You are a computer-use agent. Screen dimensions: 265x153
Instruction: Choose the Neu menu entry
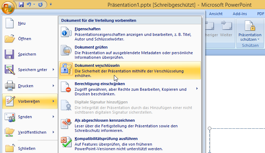click(30, 23)
